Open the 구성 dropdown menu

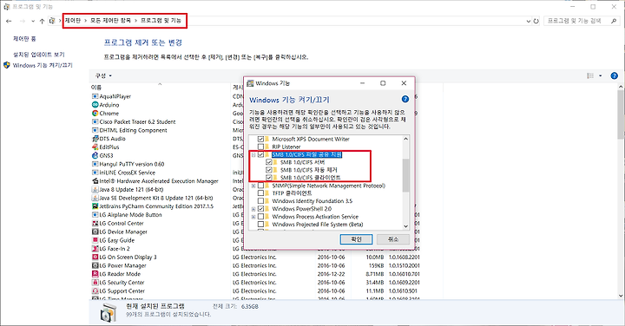pos(103,75)
